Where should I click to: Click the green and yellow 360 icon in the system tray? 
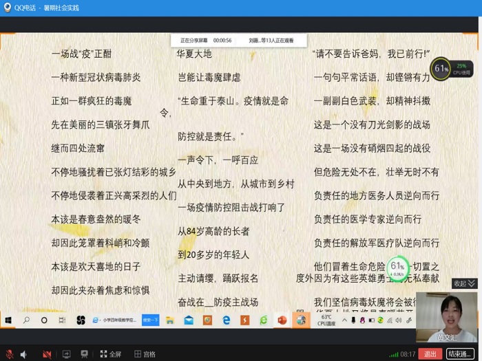click(x=380, y=320)
